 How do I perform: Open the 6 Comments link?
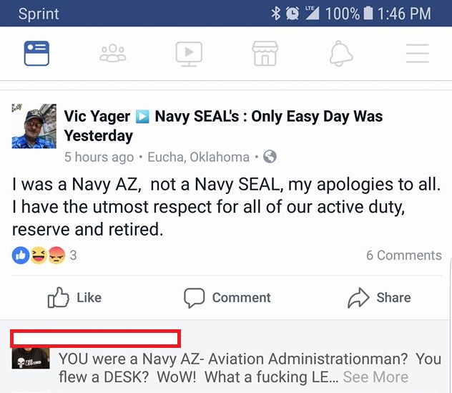pyautogui.click(x=403, y=256)
